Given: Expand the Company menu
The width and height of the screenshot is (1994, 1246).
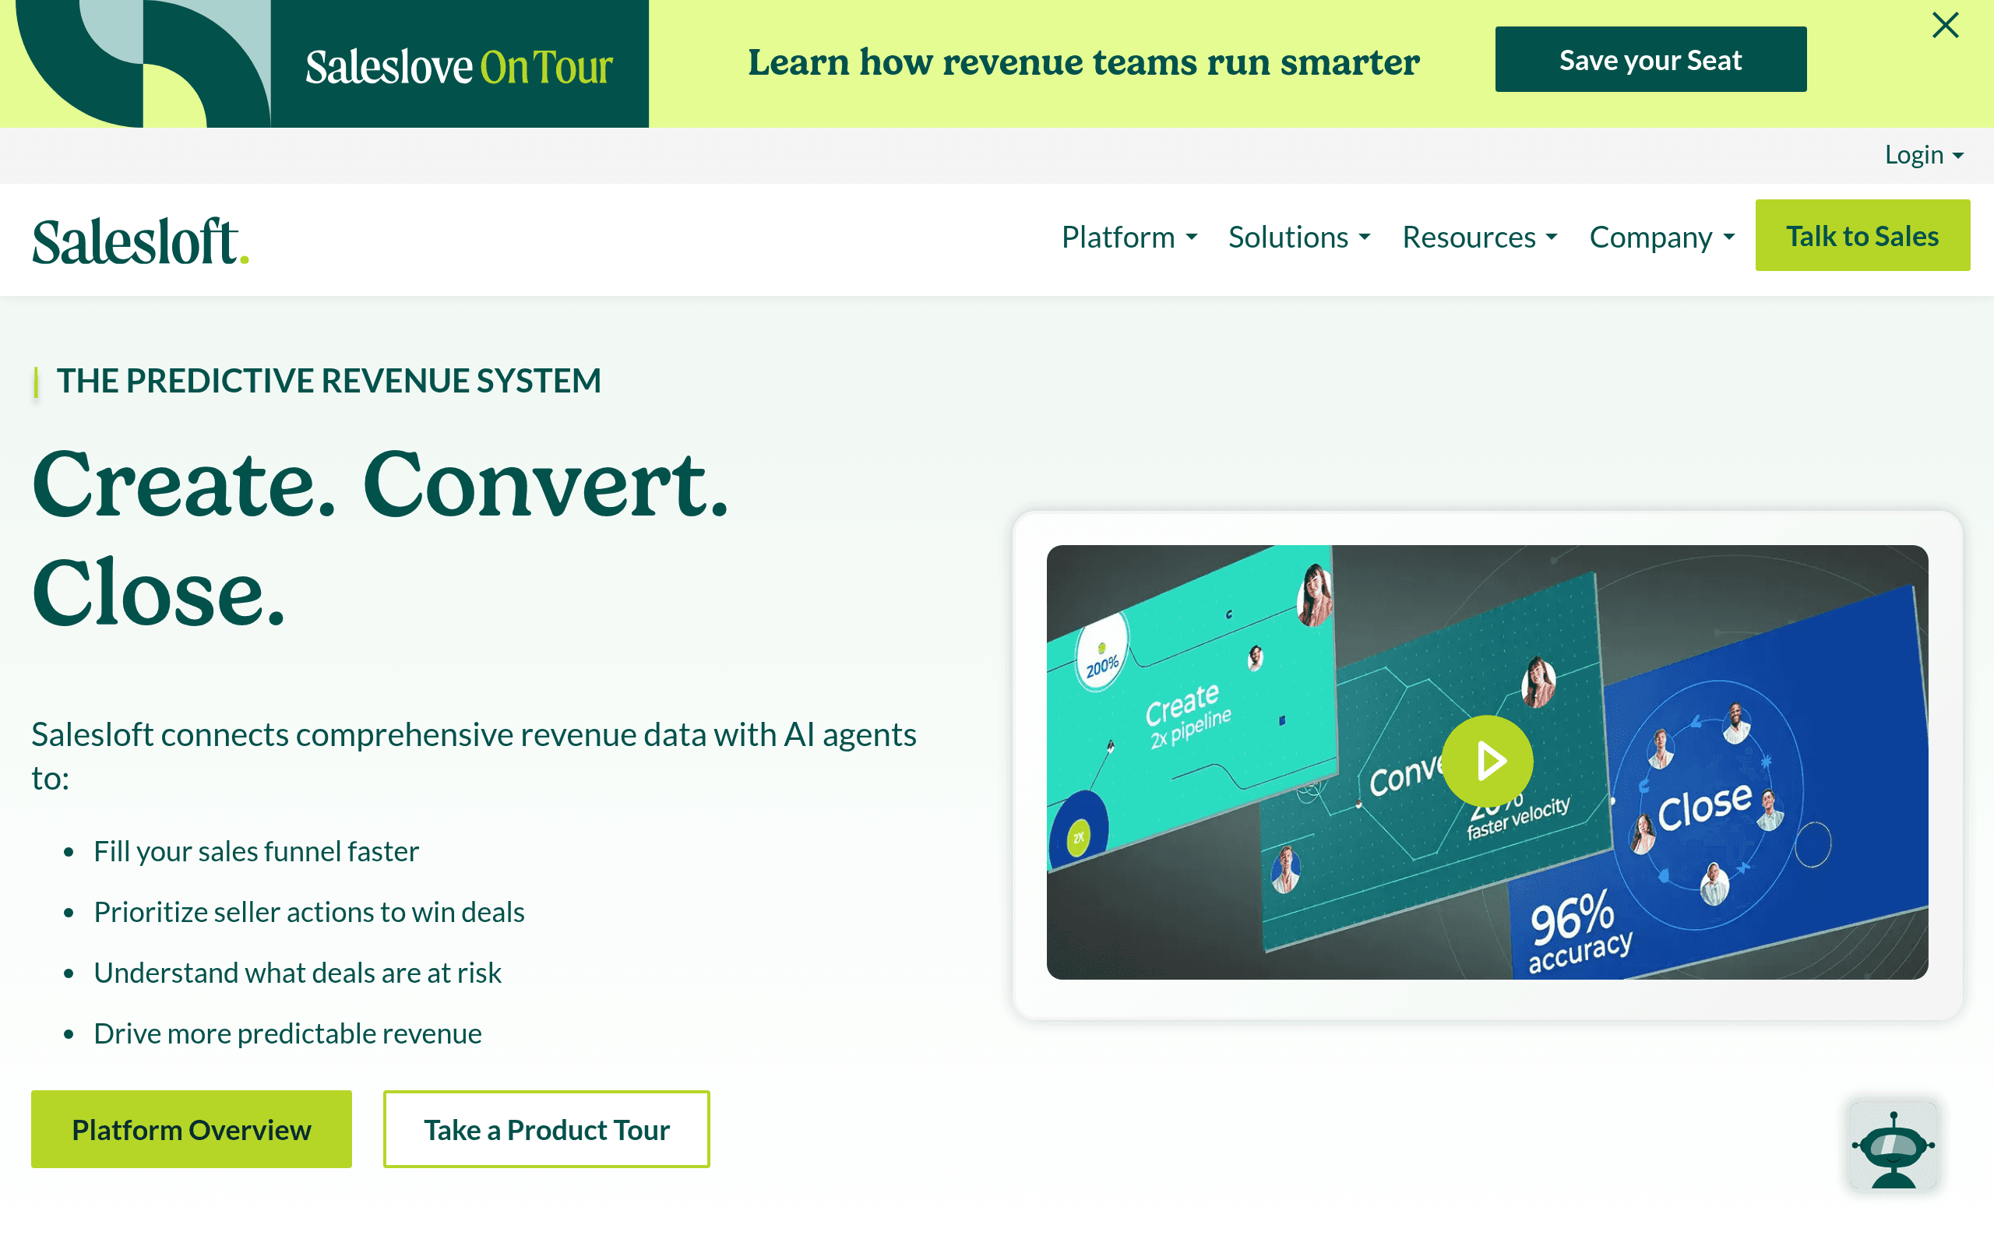Looking at the screenshot, I should tap(1662, 238).
